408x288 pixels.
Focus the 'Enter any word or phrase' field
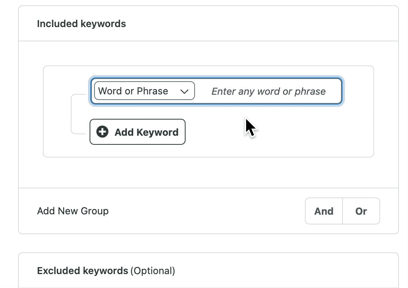coord(268,91)
